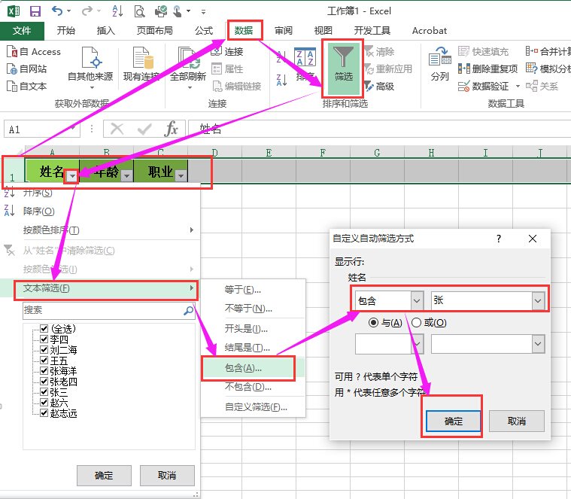Import data from text (自文本)
571x499 pixels.
coord(27,87)
